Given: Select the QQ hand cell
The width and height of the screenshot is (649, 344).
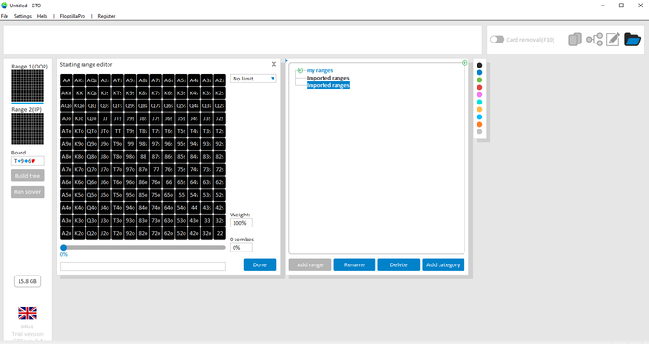Looking at the screenshot, I should (x=92, y=105).
